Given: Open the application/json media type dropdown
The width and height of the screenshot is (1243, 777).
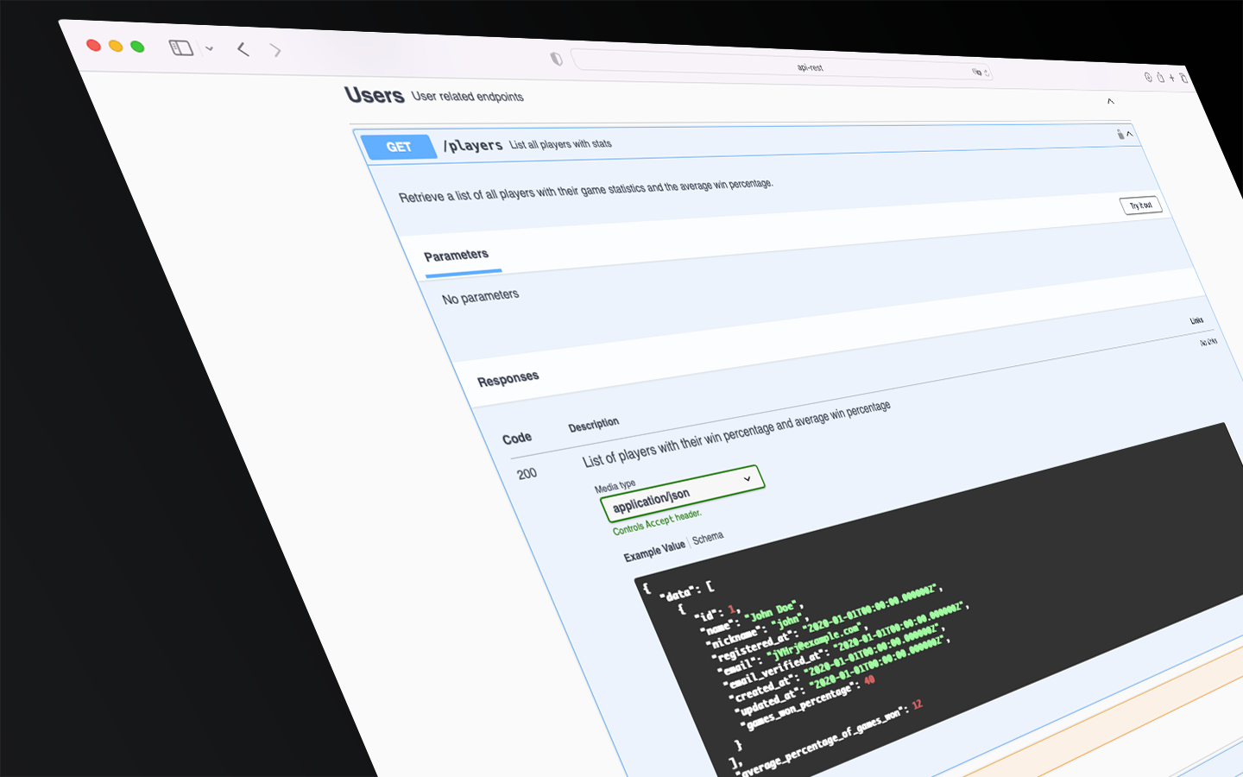Looking at the screenshot, I should point(682,492).
